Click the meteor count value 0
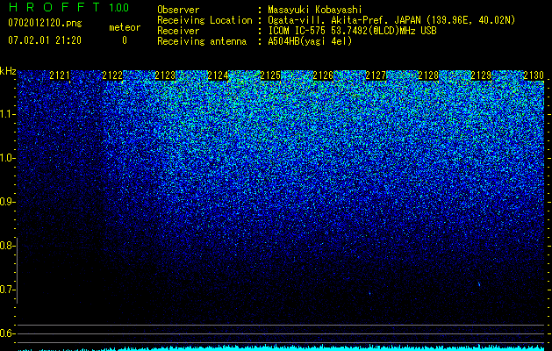 (x=125, y=40)
